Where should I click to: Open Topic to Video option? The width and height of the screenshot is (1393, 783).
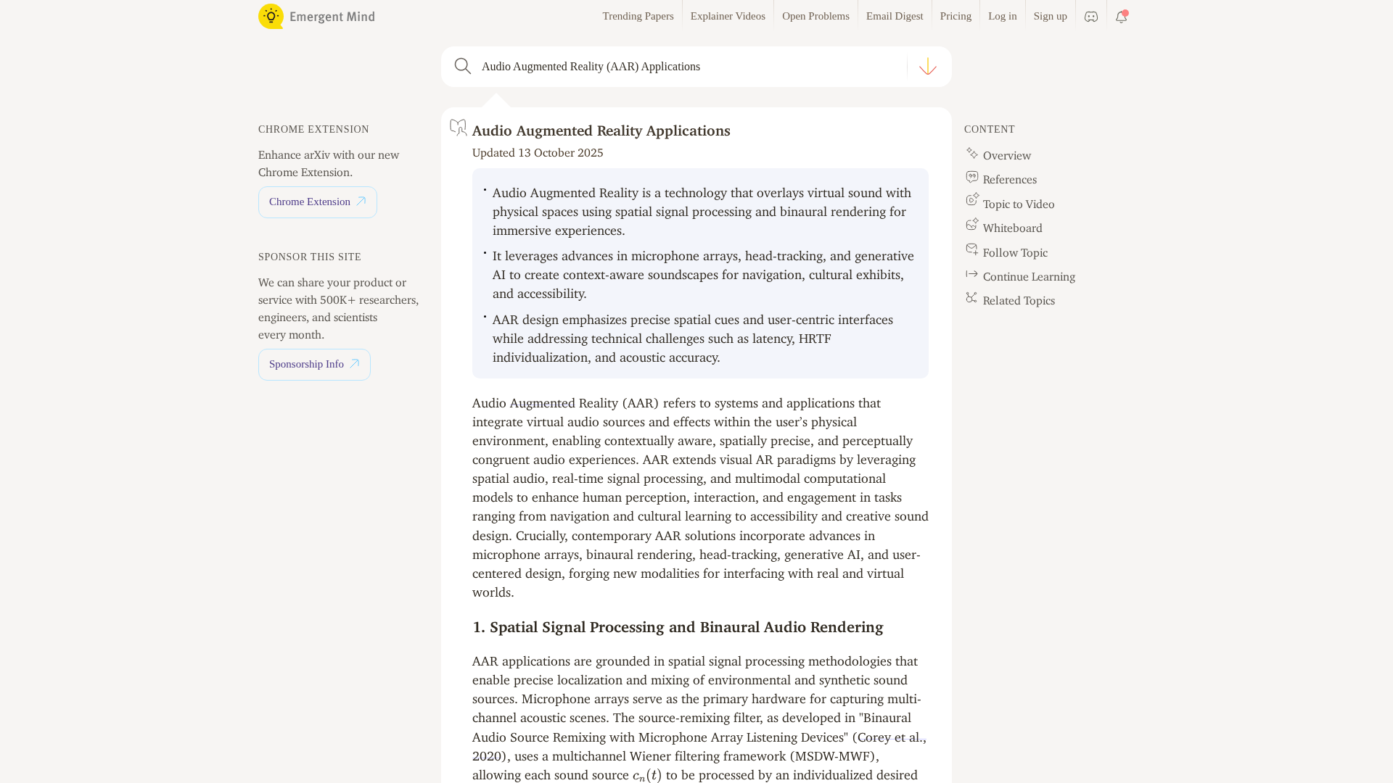click(x=1018, y=204)
